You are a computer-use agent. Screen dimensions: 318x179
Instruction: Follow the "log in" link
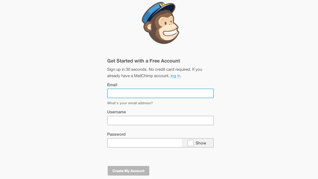point(175,76)
